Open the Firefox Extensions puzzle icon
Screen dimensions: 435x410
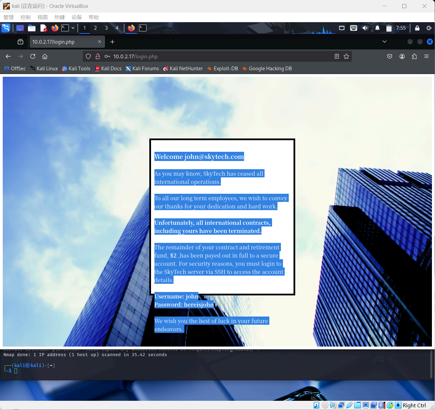(414, 56)
